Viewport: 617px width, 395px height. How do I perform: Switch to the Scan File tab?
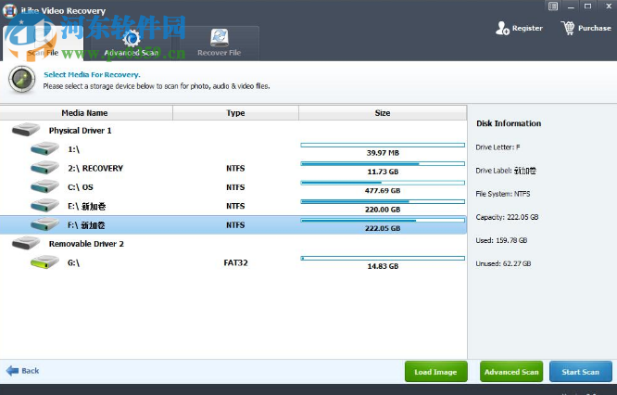pyautogui.click(x=42, y=53)
